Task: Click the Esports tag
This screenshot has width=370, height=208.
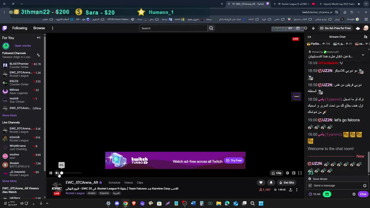Action: 104,193
